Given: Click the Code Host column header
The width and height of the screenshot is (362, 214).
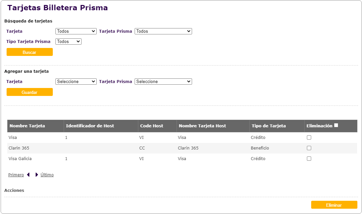Looking at the screenshot, I should [151, 126].
